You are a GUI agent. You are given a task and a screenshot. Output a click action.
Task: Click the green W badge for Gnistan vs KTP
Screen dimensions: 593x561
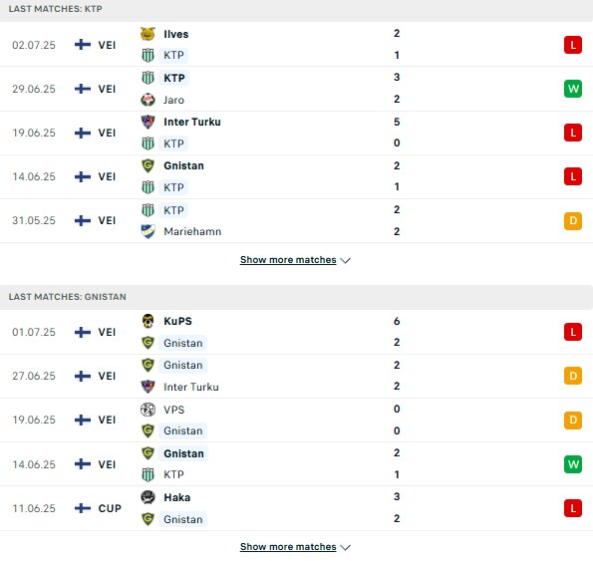(x=573, y=463)
